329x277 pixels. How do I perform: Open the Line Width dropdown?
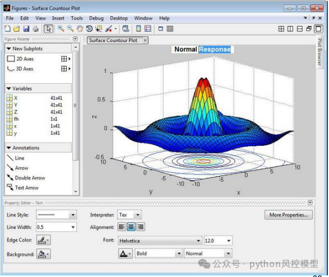click(x=56, y=227)
